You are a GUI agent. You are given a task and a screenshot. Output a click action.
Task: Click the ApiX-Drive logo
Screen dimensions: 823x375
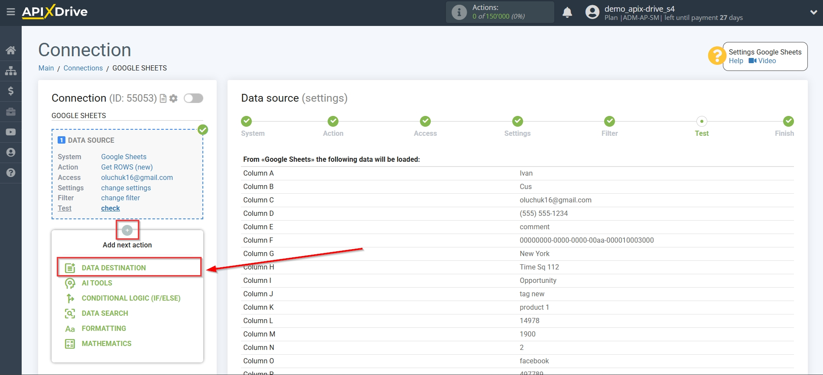click(55, 12)
